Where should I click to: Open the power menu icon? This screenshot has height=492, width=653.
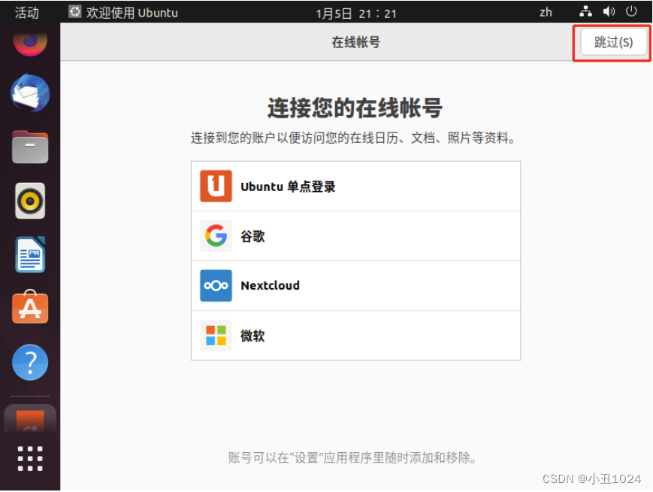tap(631, 12)
